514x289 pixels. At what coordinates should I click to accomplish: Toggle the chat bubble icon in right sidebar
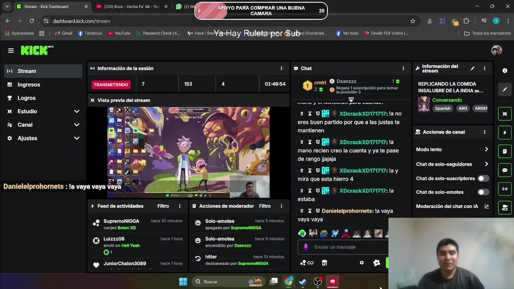(x=505, y=170)
